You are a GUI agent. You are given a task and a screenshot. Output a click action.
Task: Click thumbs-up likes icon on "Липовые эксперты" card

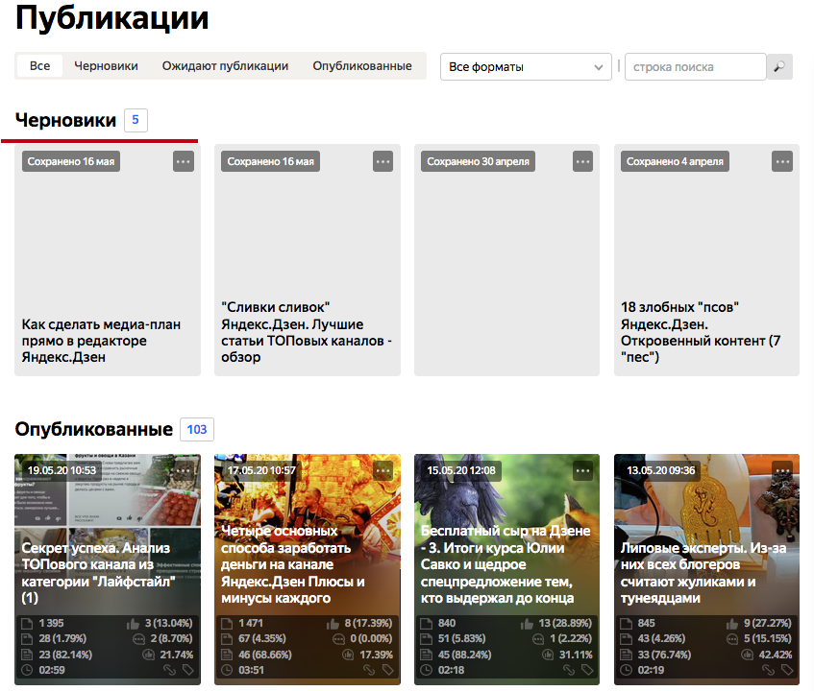[732, 623]
